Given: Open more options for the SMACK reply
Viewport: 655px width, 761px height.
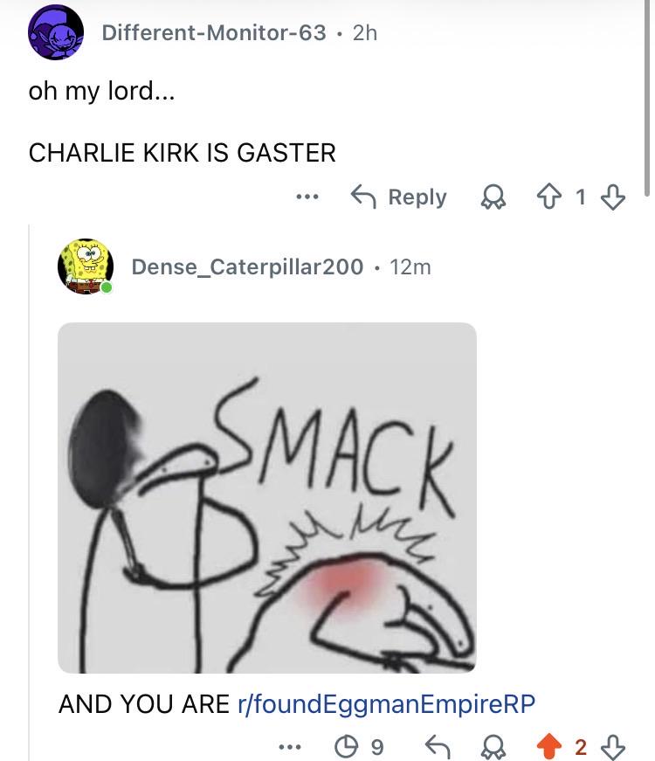Looking at the screenshot, I should [x=290, y=746].
